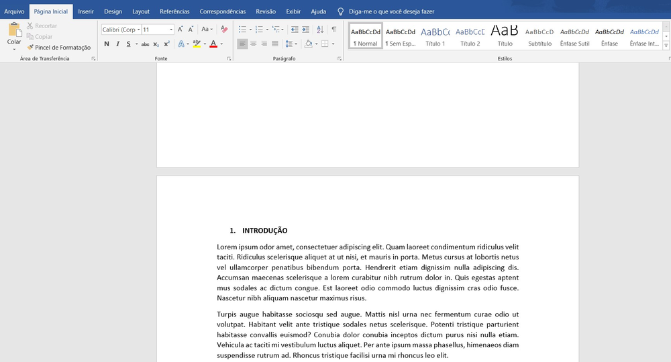Image resolution: width=671 pixels, height=362 pixels.
Task: Switch to the Revisão tab
Action: (x=266, y=11)
